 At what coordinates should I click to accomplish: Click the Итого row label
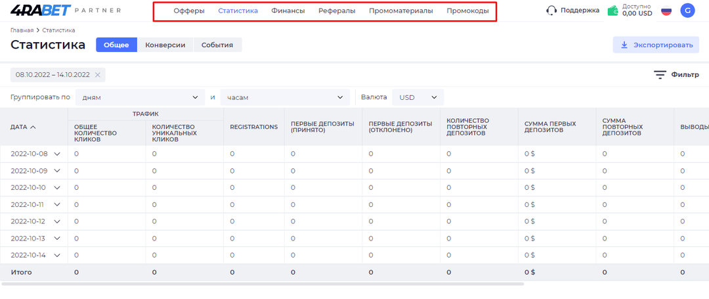point(21,272)
